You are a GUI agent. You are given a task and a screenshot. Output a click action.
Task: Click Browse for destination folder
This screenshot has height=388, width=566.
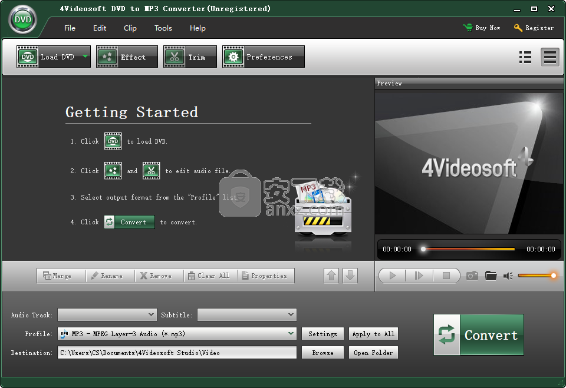pos(323,352)
